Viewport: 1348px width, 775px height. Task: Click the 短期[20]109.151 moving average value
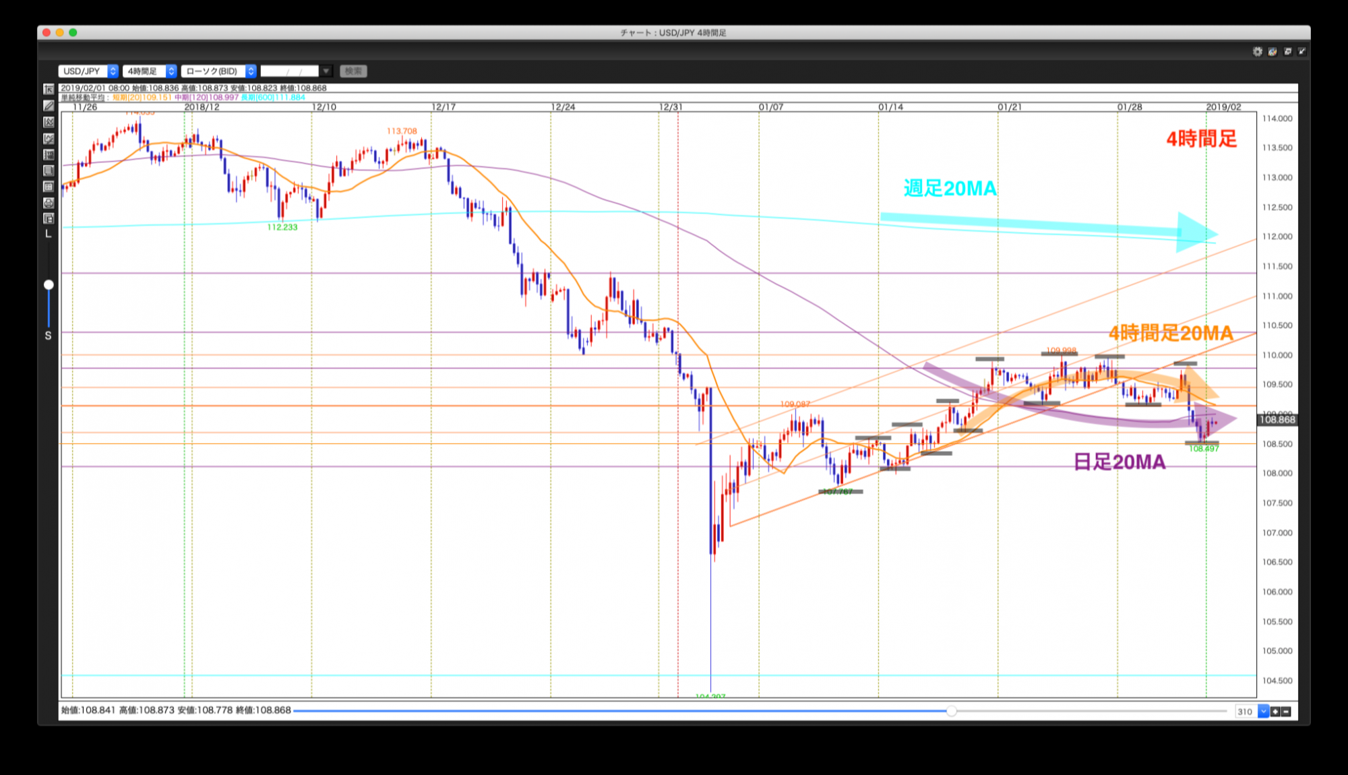click(x=142, y=98)
